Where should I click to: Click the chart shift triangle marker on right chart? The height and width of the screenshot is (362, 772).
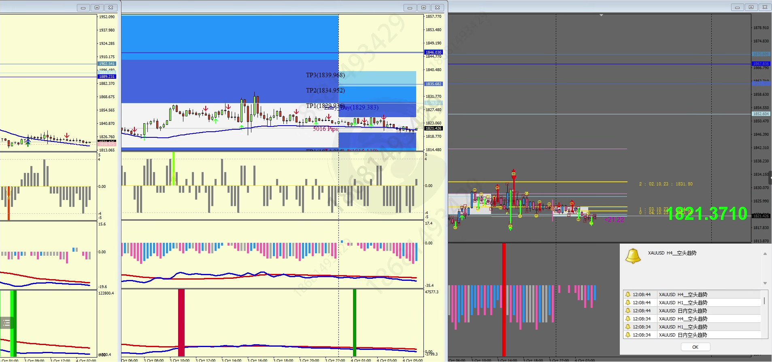[x=601, y=15]
